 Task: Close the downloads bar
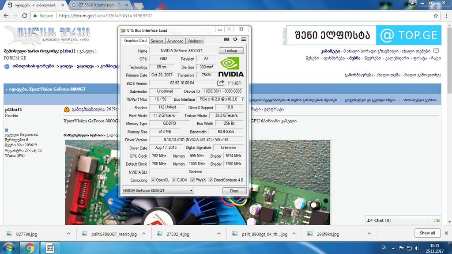[x=446, y=233]
